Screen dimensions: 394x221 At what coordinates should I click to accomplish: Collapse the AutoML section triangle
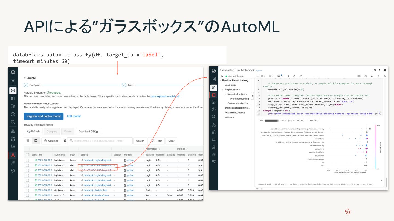(25, 78)
